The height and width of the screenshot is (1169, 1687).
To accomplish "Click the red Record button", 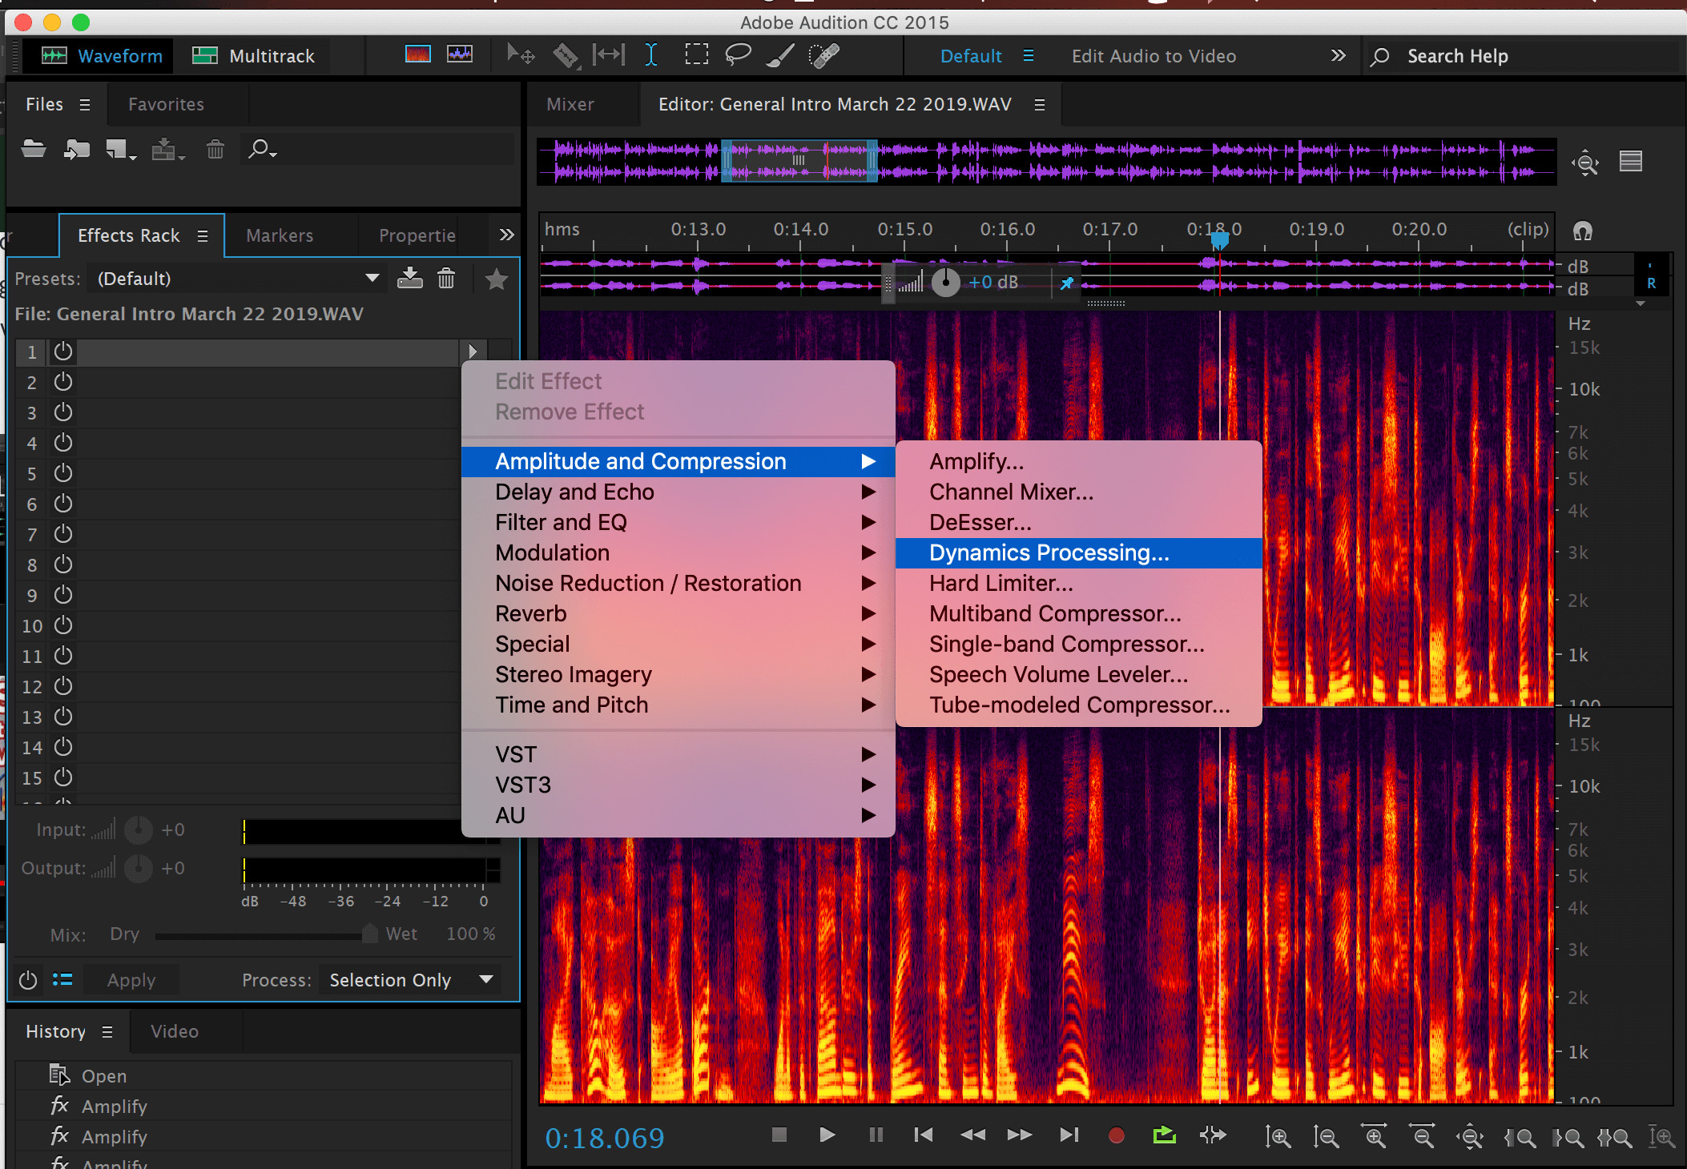I will tap(1116, 1135).
